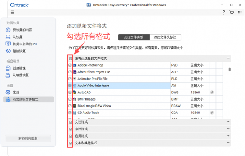Switch to the 添加文件头标识 tab

pos(165,37)
